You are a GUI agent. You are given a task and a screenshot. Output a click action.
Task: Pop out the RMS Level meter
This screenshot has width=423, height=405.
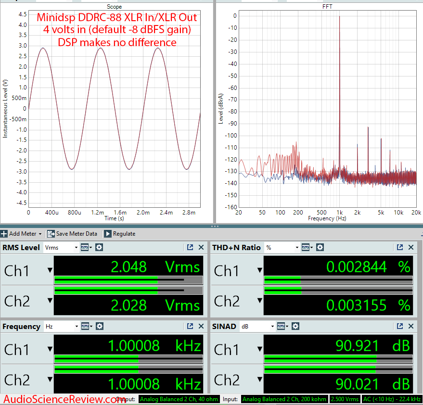tap(190, 247)
